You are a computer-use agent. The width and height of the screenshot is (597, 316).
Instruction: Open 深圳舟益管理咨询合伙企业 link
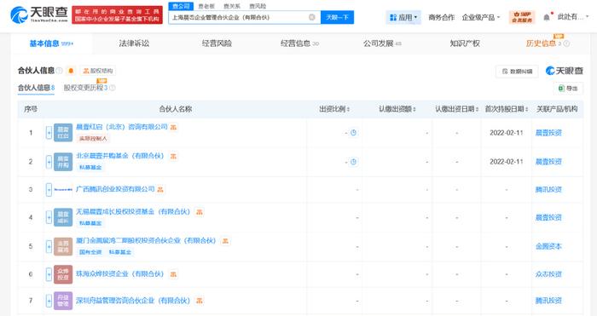point(133,301)
